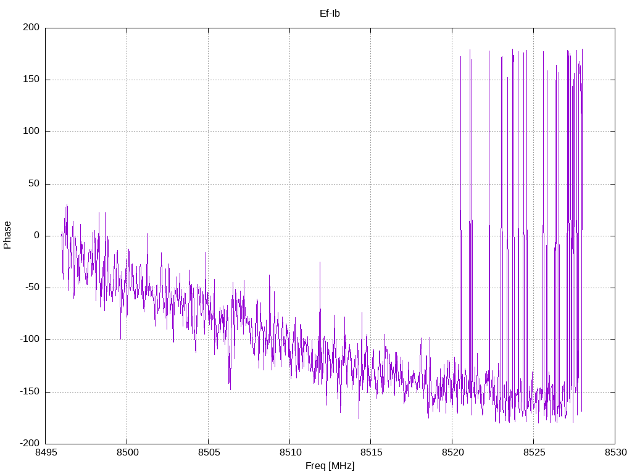Click the x-axis tick label '8520'
The width and height of the screenshot is (632, 474).
pyautogui.click(x=452, y=452)
